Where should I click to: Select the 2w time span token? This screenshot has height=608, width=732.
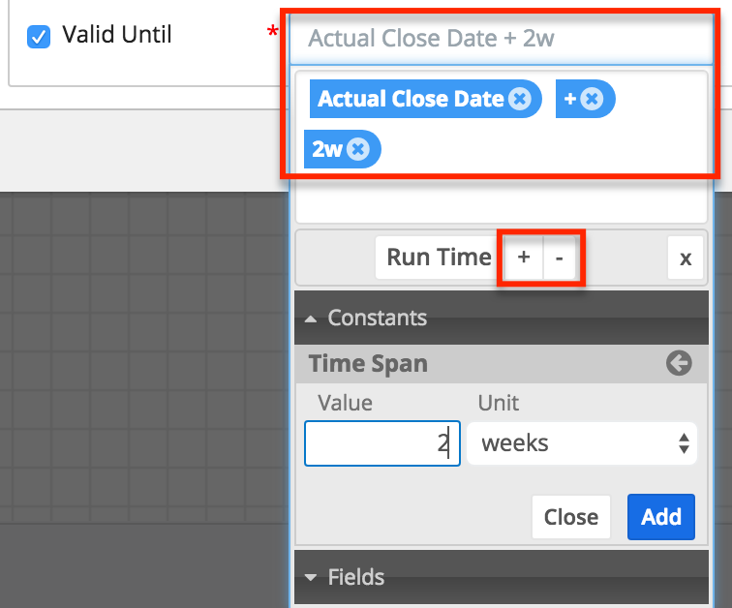click(x=329, y=149)
